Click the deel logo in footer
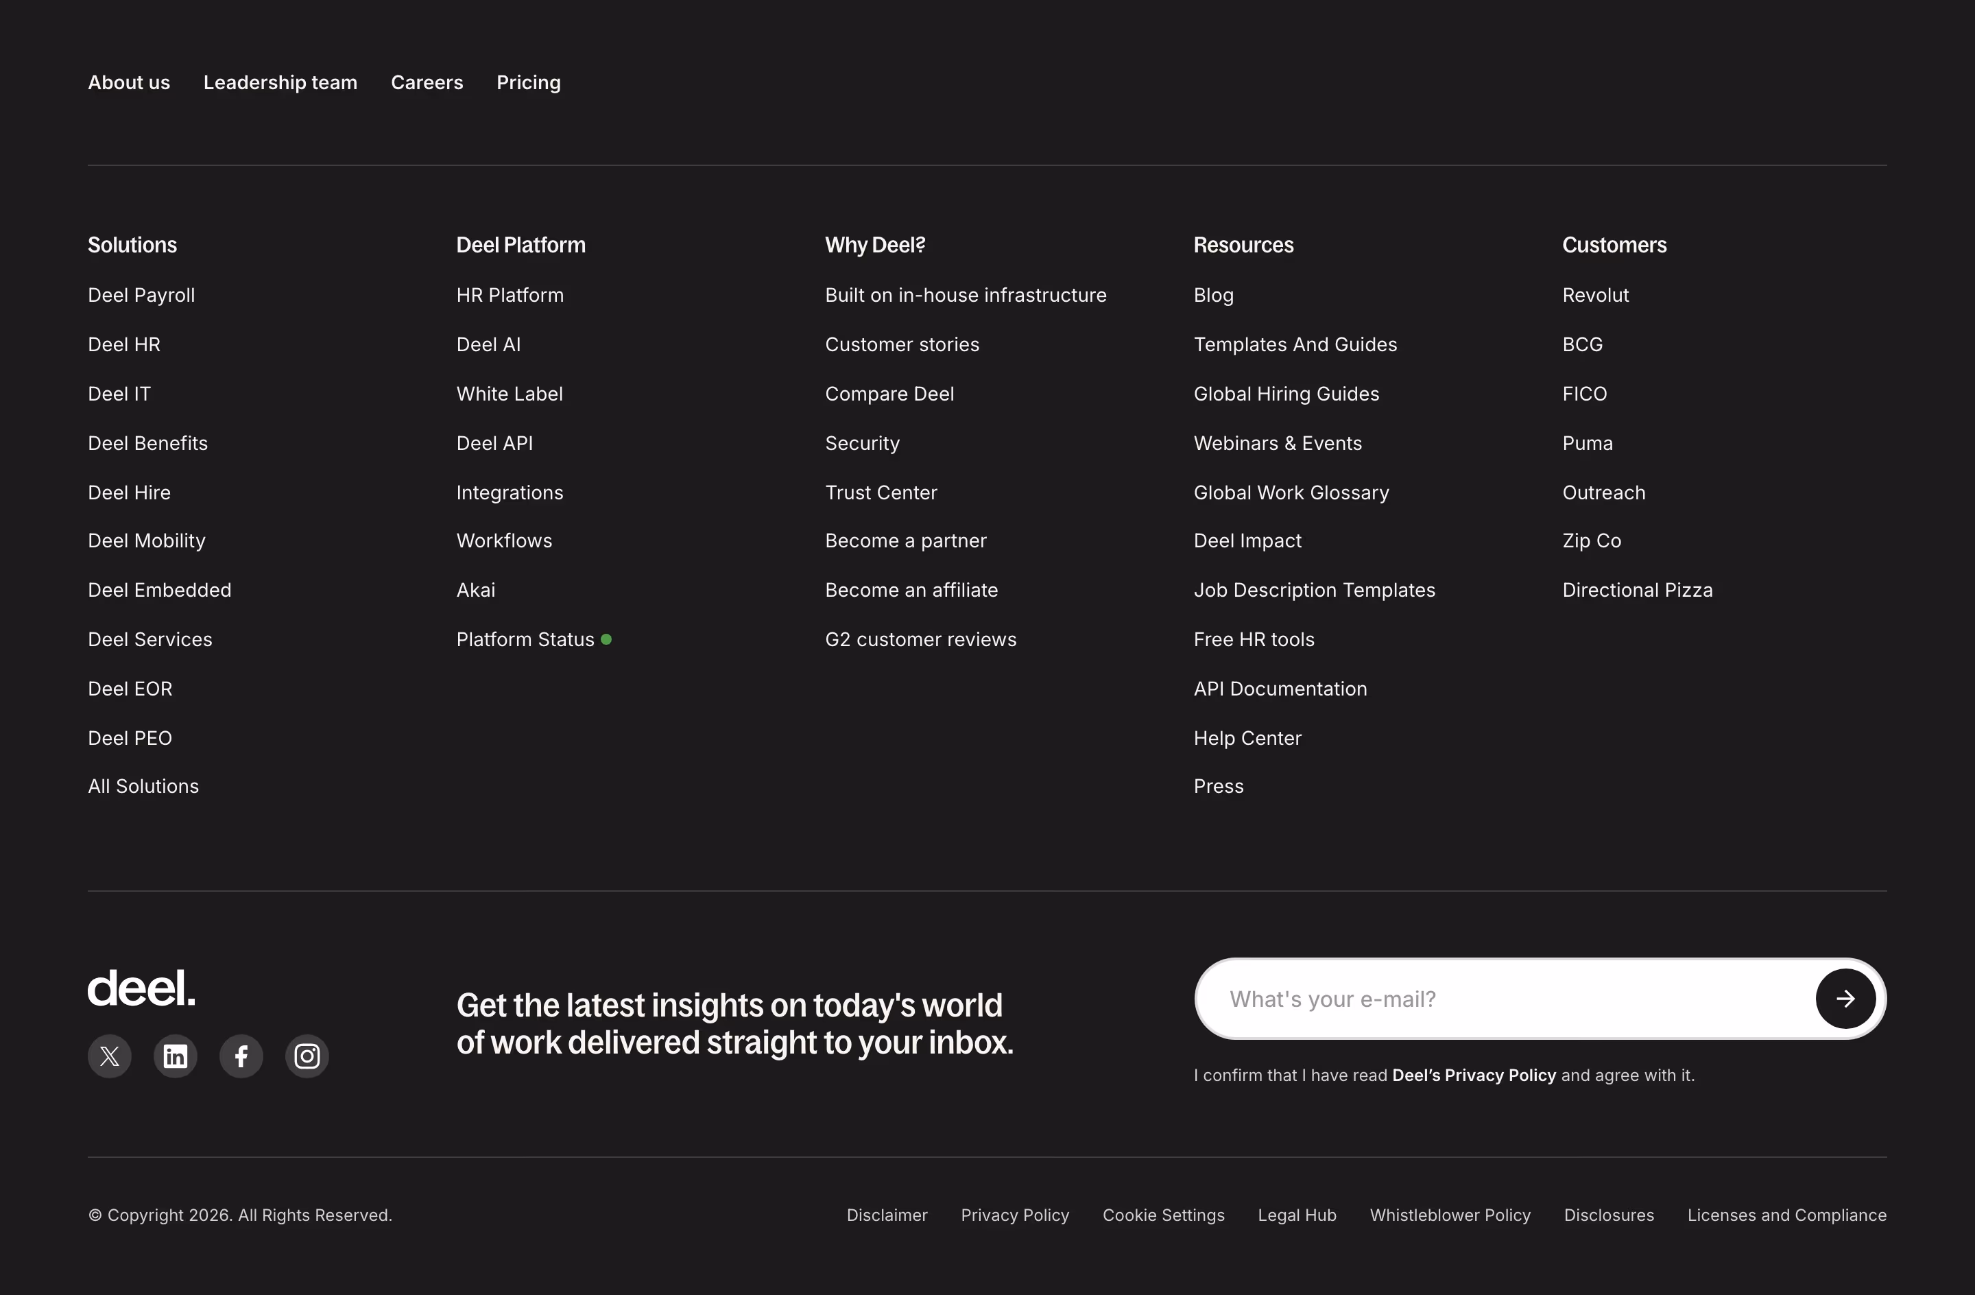 coord(142,988)
